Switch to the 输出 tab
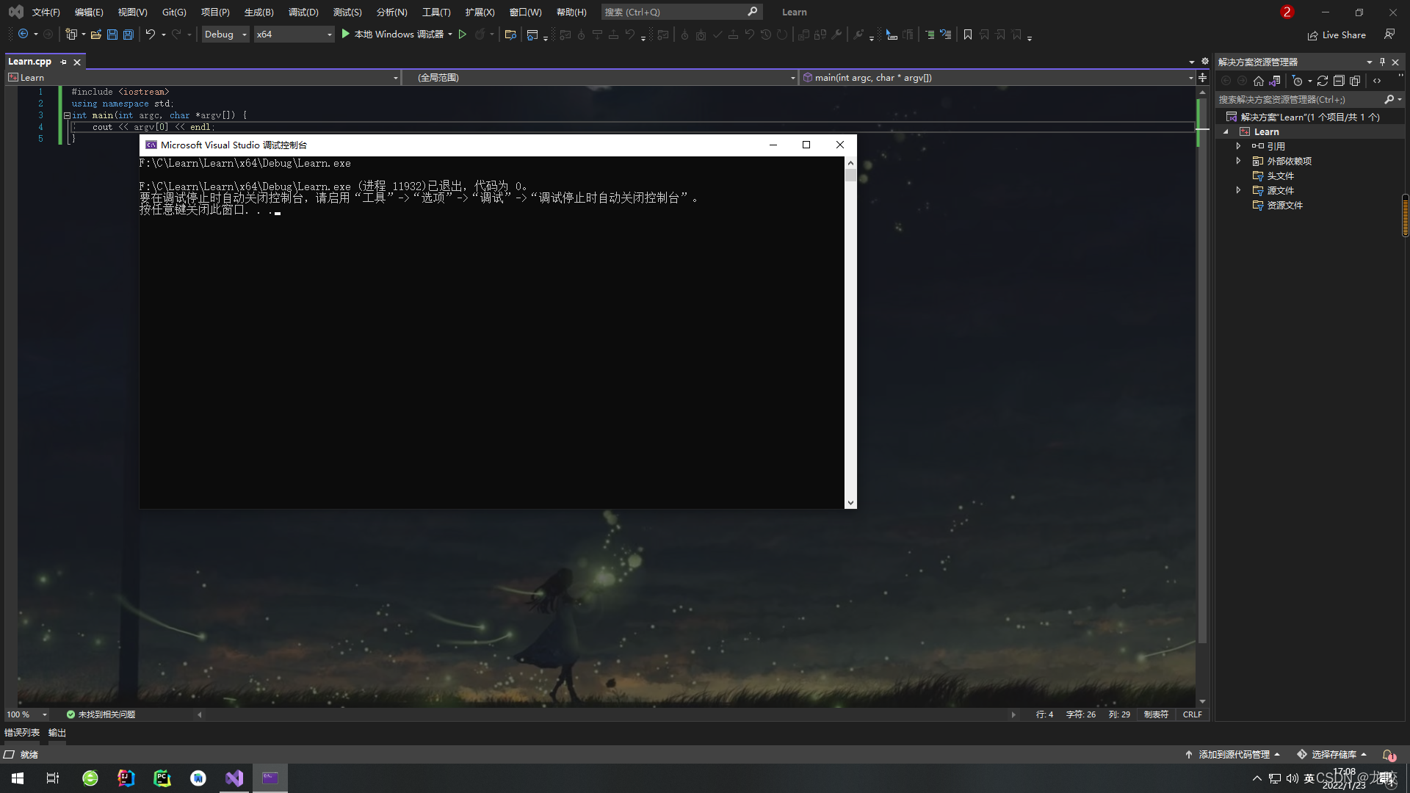The height and width of the screenshot is (793, 1410). (57, 733)
